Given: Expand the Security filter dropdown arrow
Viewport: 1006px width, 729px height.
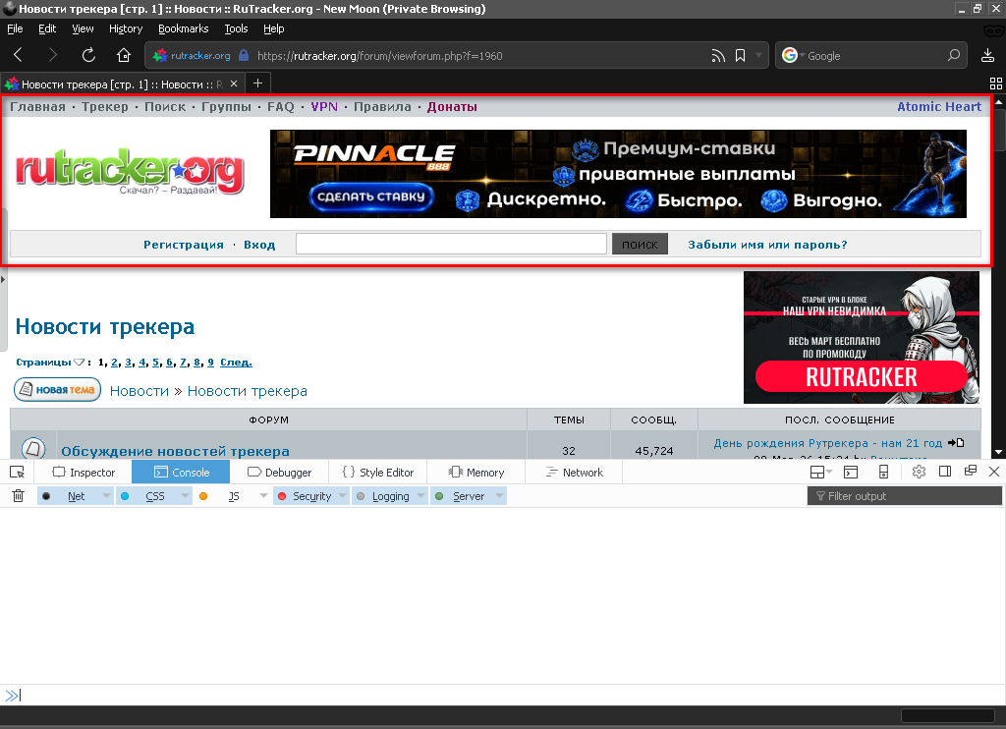Looking at the screenshot, I should 343,496.
